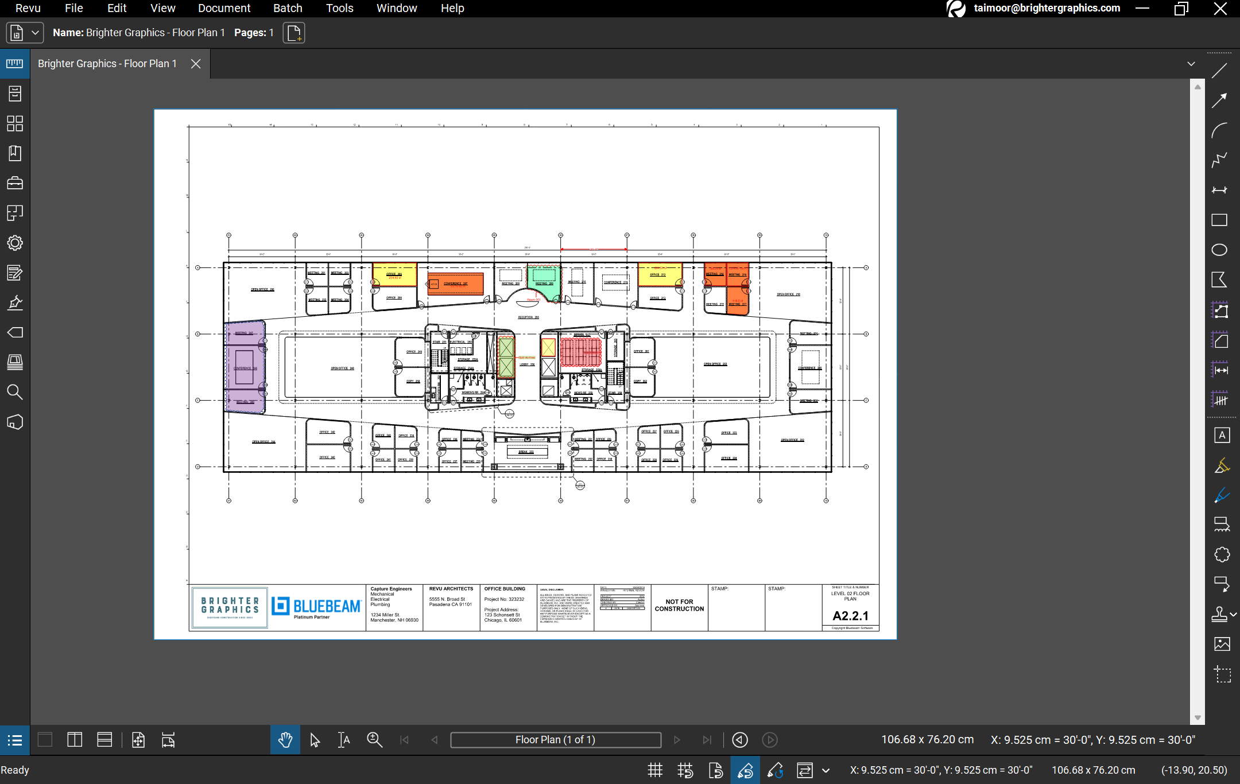Open the Batch menu
The image size is (1240, 784).
288,8
